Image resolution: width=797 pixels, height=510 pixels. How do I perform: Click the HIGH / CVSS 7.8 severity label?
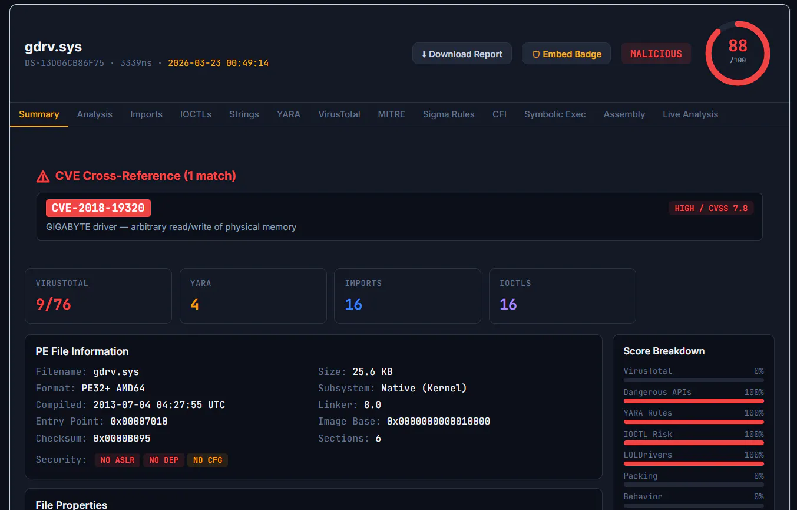pyautogui.click(x=711, y=208)
